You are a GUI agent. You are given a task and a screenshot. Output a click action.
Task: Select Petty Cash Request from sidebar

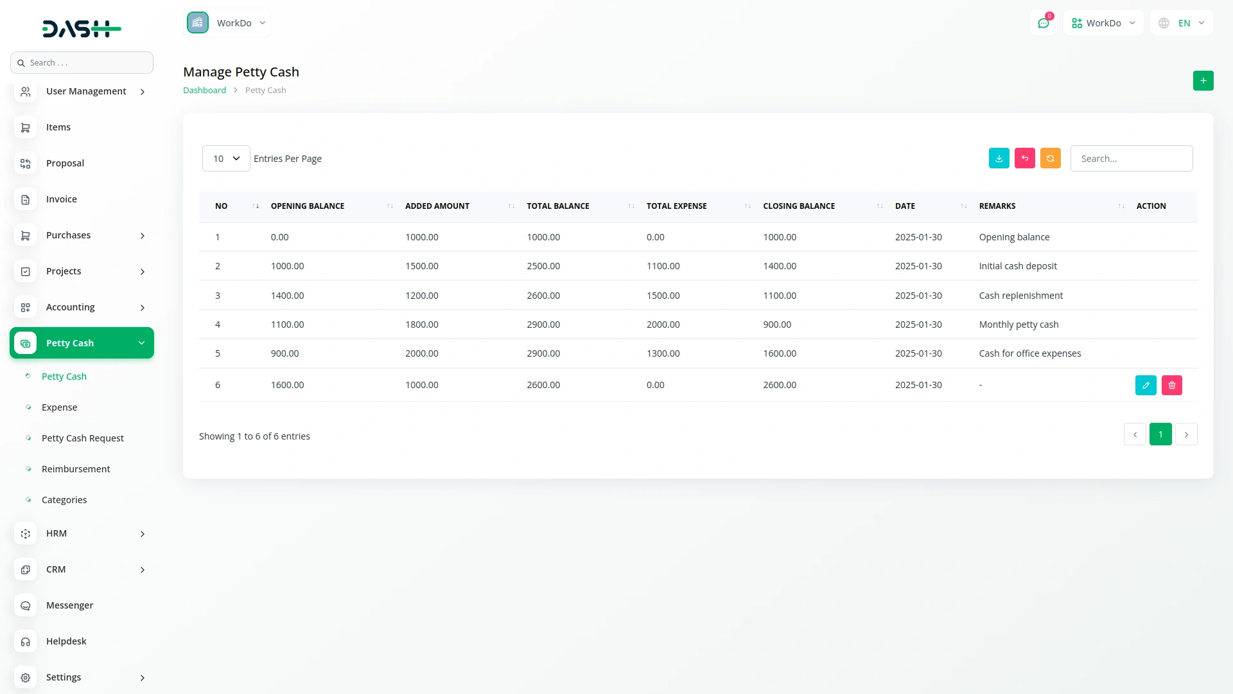(x=82, y=438)
